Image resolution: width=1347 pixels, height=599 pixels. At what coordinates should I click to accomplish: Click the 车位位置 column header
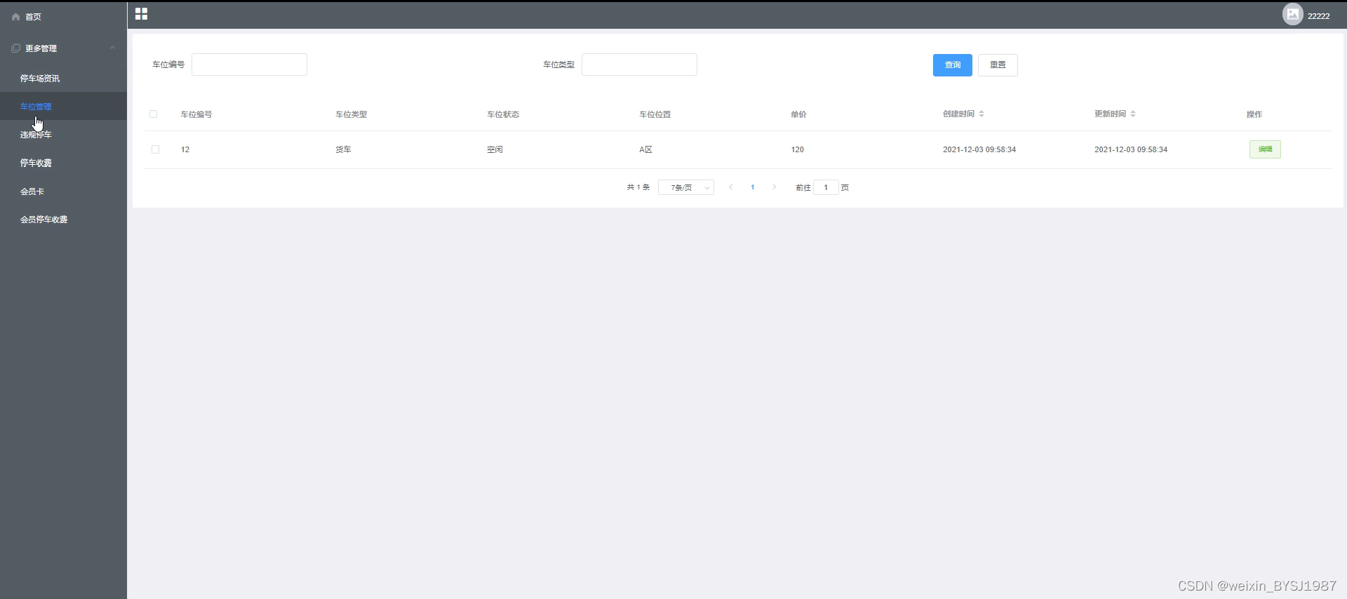pos(655,114)
